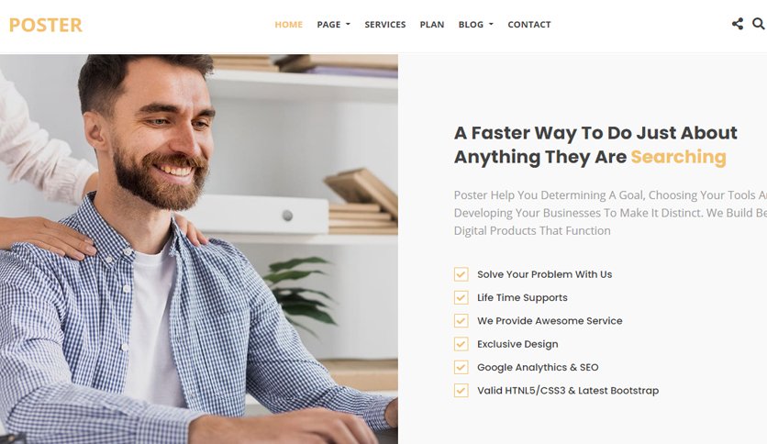Click check icon beside Google Analythics & SEO
Viewport: 767px width, 444px height.
pos(461,367)
